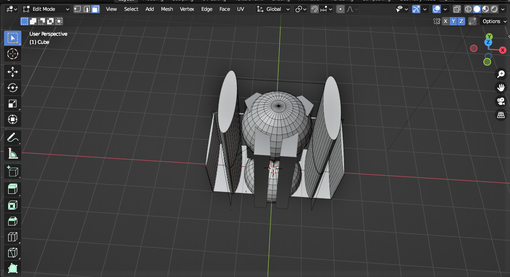Open the UV menu
This screenshot has width=510, height=277.
coord(240,9)
